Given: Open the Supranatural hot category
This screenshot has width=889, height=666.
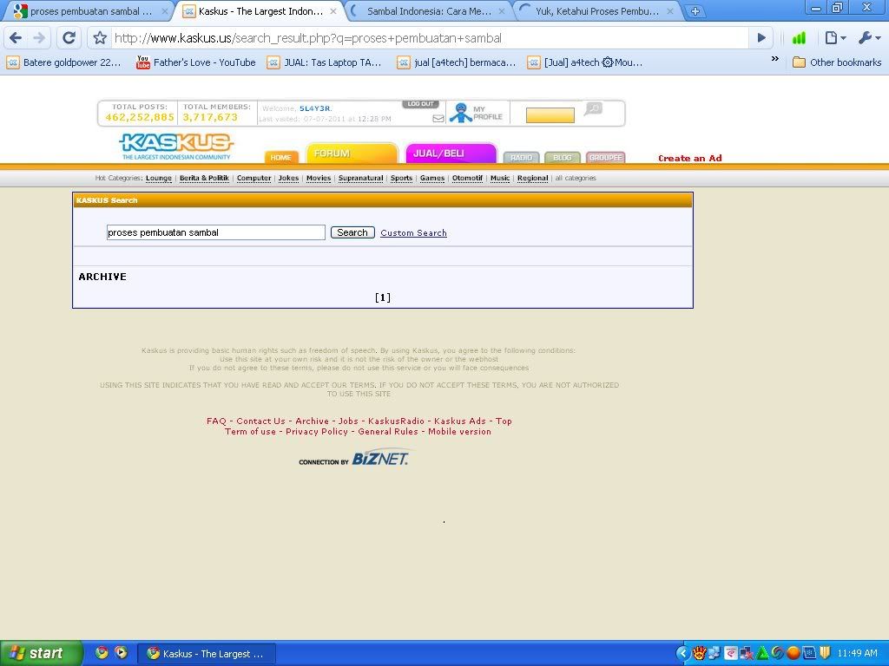Looking at the screenshot, I should 360,178.
